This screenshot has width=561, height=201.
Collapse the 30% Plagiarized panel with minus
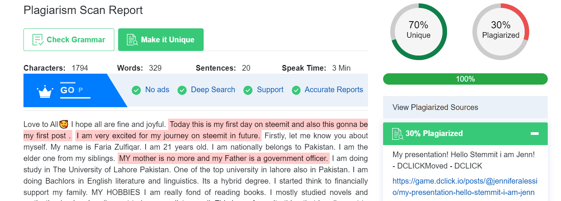pyautogui.click(x=535, y=134)
